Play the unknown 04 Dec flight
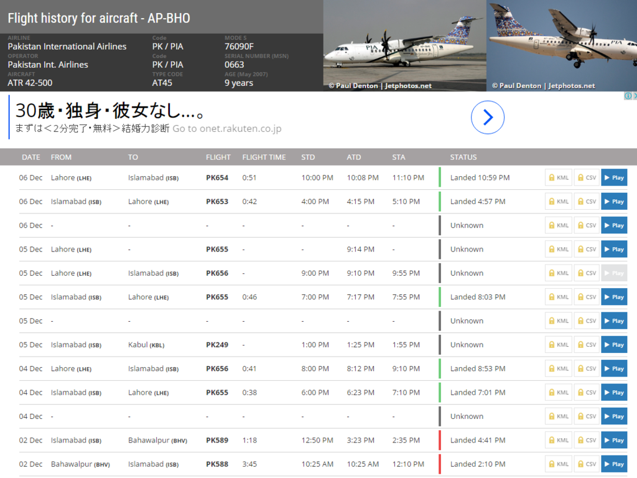 [x=614, y=416]
